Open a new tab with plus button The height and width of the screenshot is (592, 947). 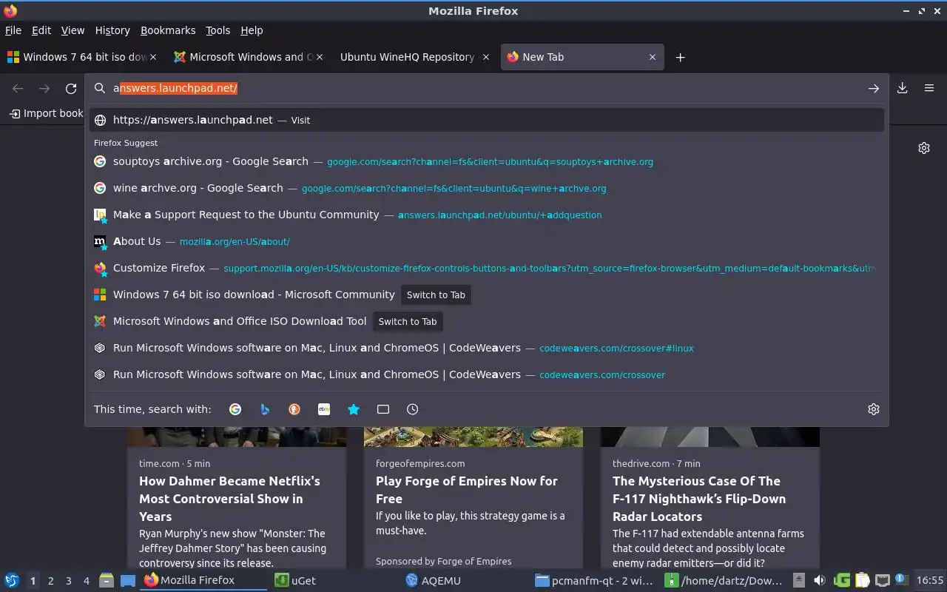point(681,57)
